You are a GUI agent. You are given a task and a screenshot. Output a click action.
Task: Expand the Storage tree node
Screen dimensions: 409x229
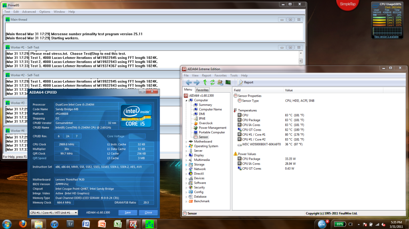(x=186, y=165)
